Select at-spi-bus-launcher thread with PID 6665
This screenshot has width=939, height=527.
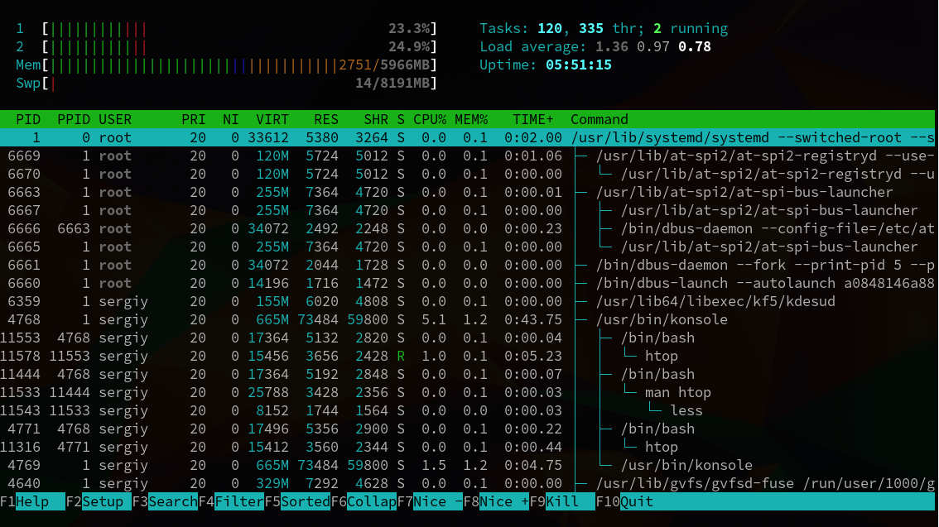click(467, 247)
